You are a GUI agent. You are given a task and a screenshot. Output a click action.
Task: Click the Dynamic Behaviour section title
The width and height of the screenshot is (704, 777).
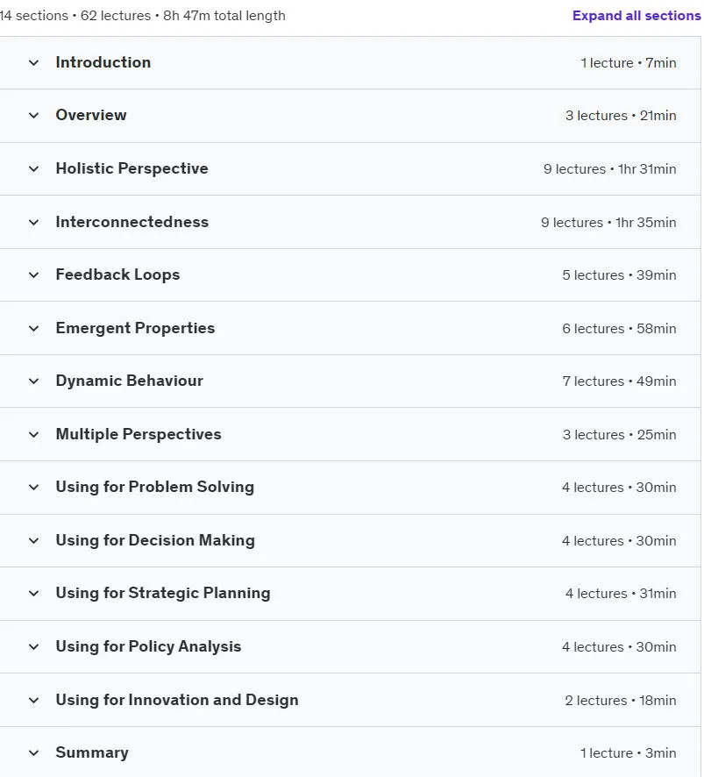click(129, 381)
